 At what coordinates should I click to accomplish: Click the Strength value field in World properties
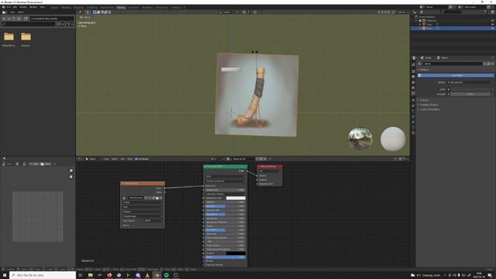[x=470, y=95]
